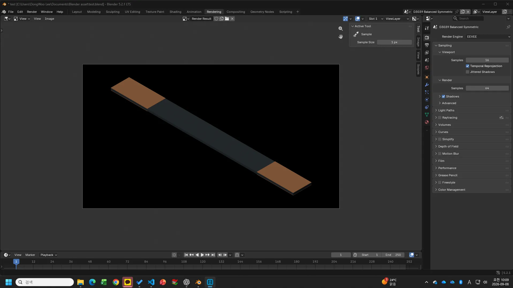The height and width of the screenshot is (288, 513).
Task: Open the Physics properties tab
Action: 427,100
